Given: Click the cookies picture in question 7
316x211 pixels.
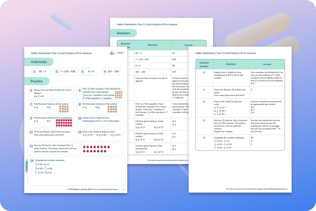Looking at the screenshot, I should pos(64,109).
